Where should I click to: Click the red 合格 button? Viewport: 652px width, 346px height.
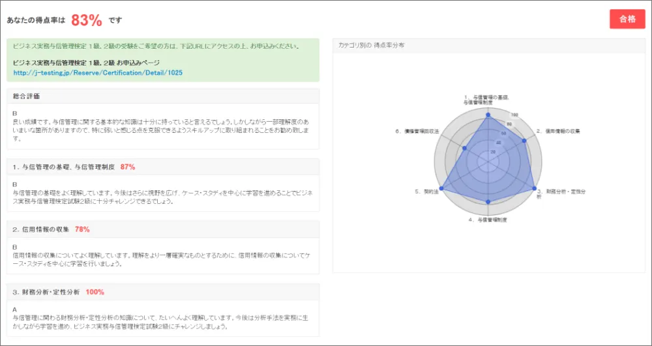[x=627, y=19]
